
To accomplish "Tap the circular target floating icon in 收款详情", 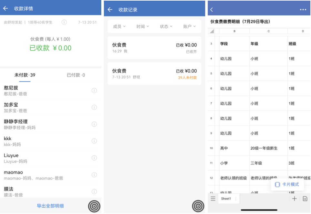I will (94, 206).
